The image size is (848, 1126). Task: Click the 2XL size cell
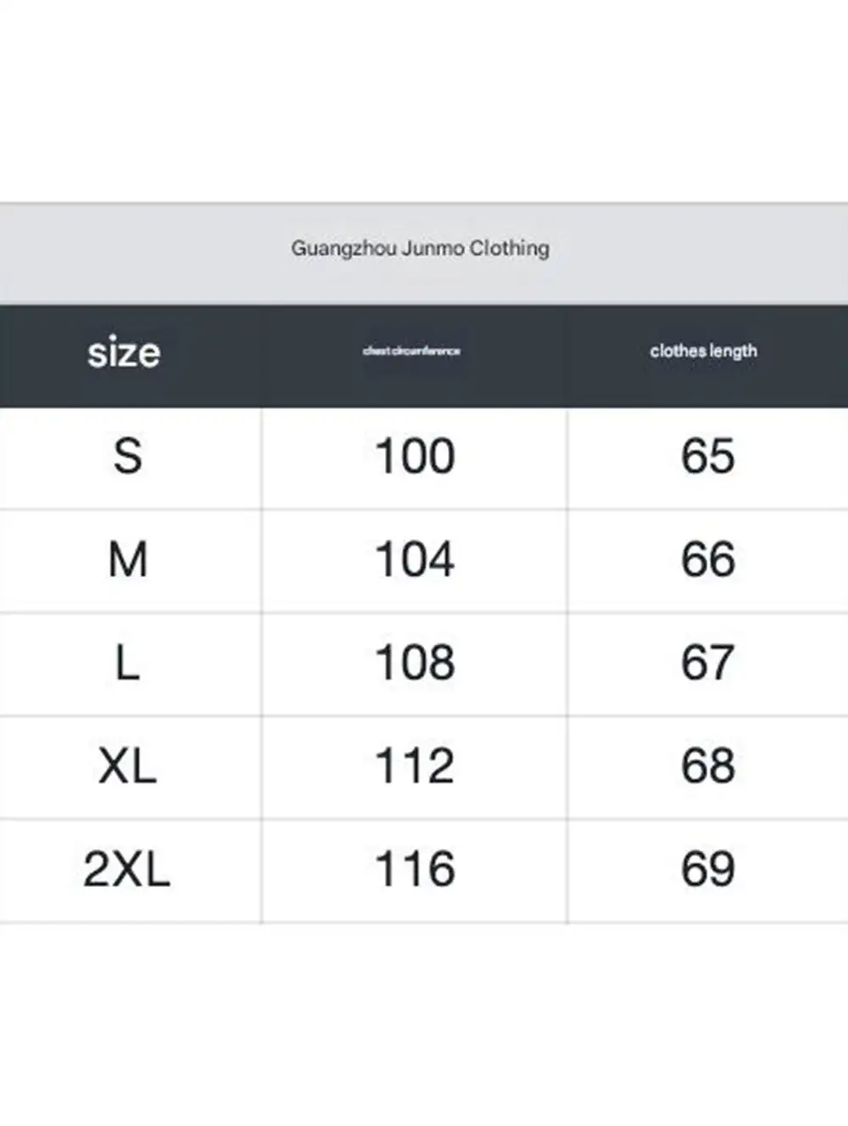(127, 870)
